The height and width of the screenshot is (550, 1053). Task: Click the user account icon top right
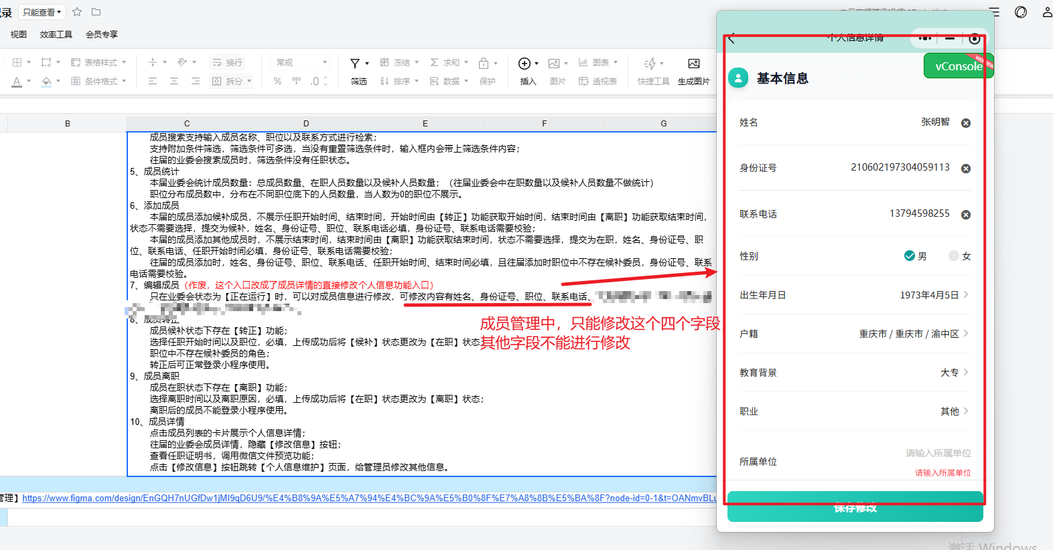coord(1047,12)
